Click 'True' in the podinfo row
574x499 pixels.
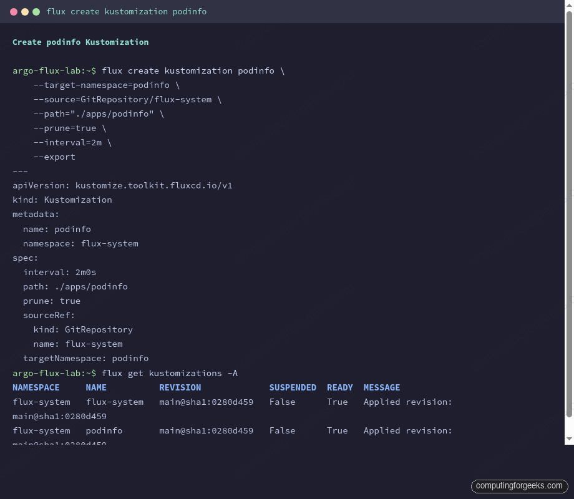(x=337, y=431)
